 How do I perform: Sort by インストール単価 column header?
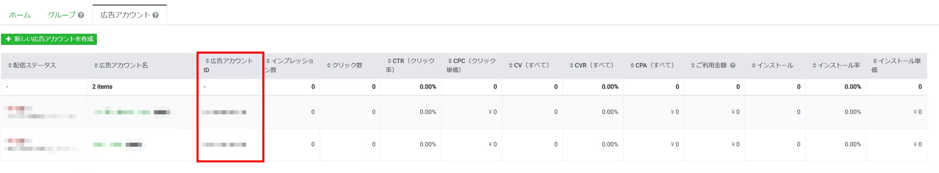(899, 61)
